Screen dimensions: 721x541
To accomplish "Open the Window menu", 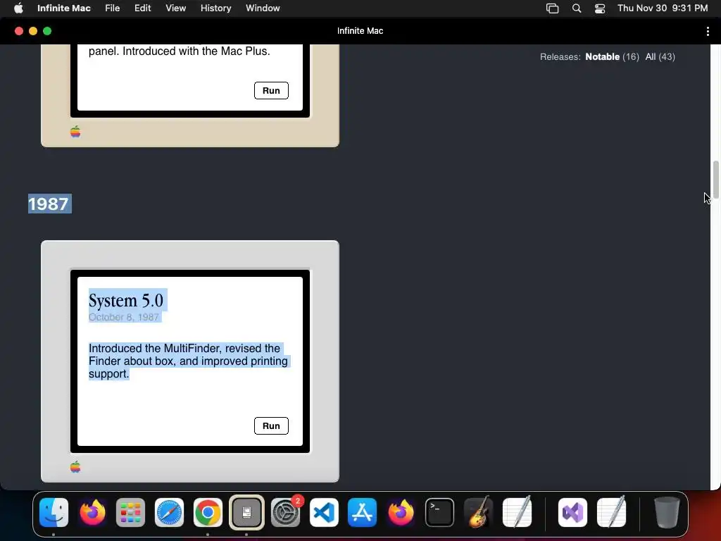I will tap(263, 8).
